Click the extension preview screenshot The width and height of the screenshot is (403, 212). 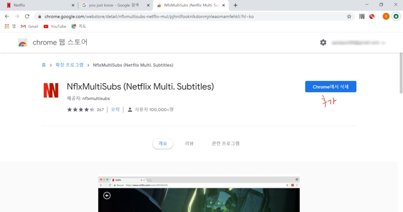tap(199, 194)
